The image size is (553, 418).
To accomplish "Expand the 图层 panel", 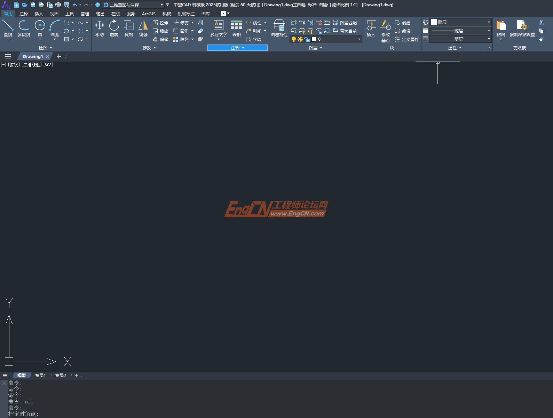I will click(316, 48).
